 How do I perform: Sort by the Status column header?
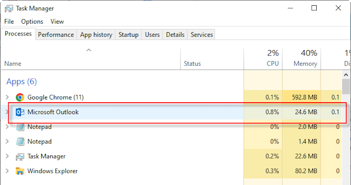[x=212, y=59]
